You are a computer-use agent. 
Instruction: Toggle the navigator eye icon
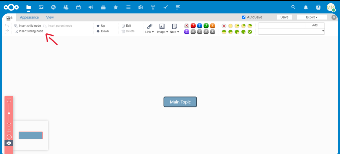tap(9, 143)
